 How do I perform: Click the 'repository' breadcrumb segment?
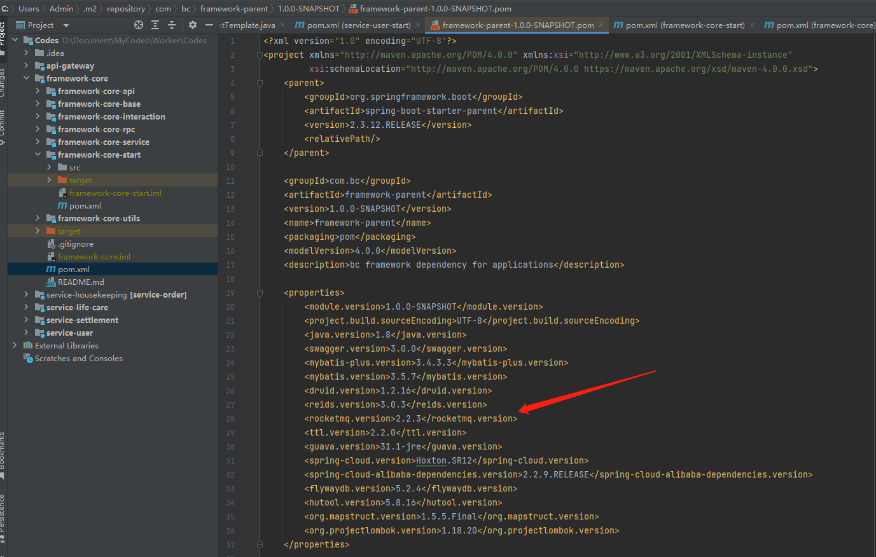[126, 8]
